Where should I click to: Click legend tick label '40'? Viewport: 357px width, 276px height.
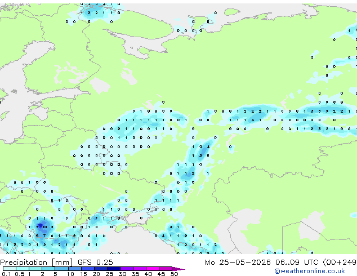tap(148, 274)
